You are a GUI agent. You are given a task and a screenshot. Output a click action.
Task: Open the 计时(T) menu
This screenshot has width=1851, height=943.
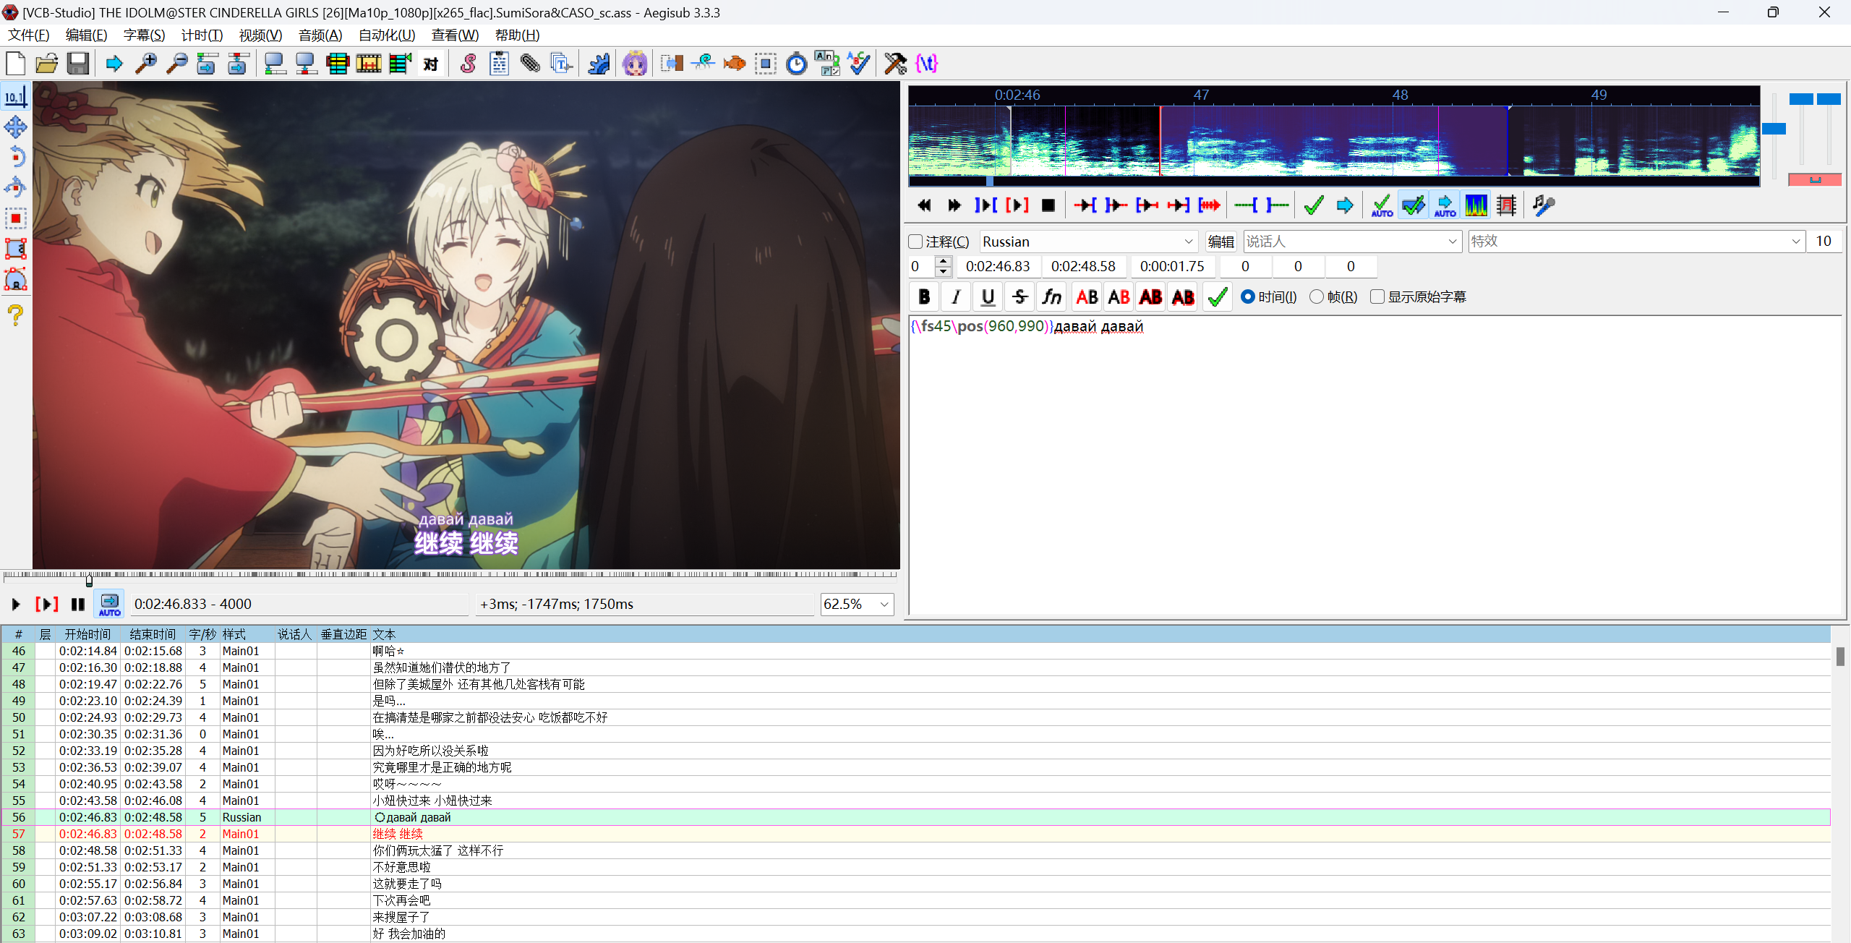point(202,35)
